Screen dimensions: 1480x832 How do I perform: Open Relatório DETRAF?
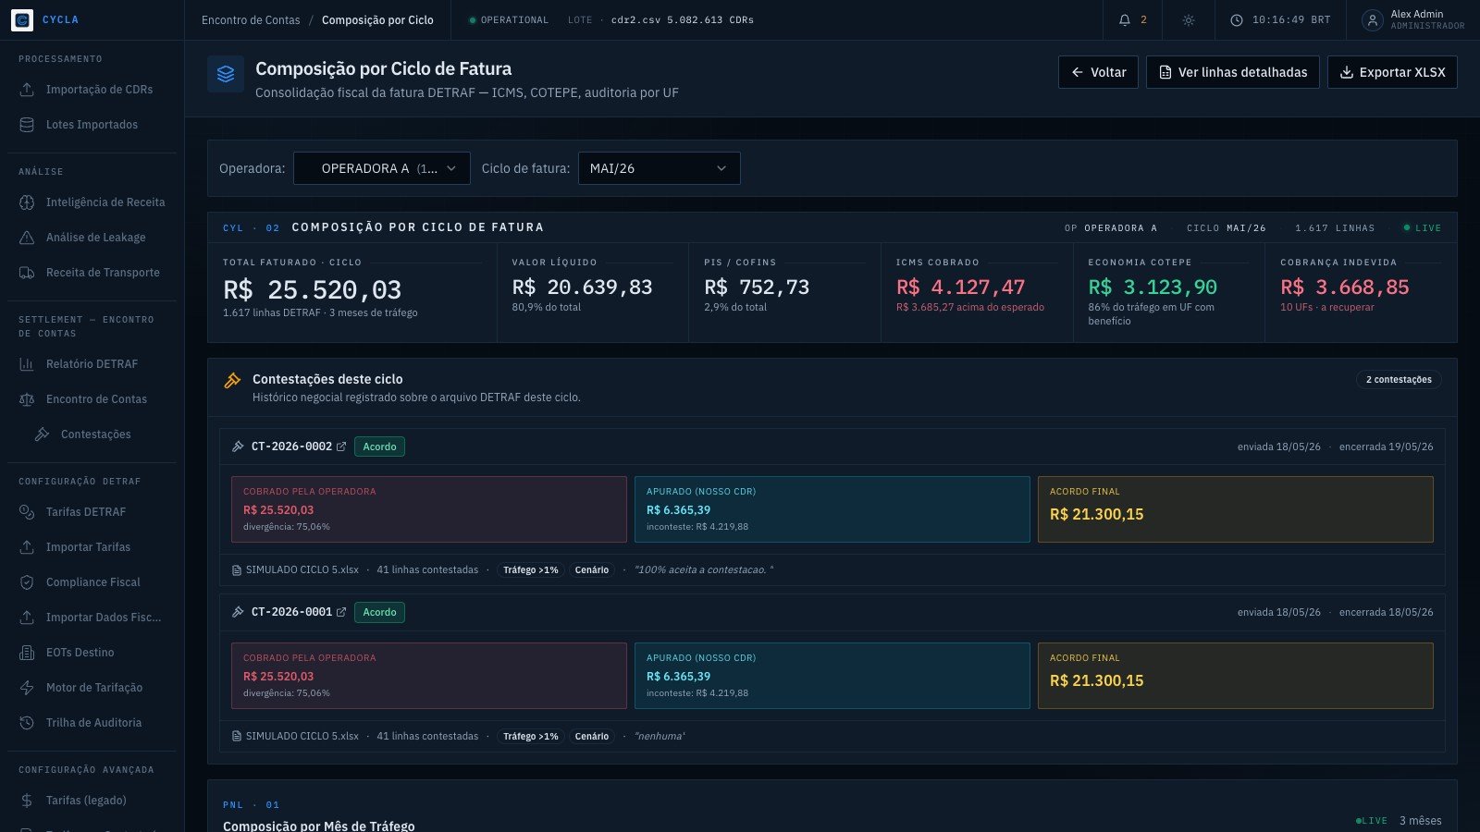92,364
